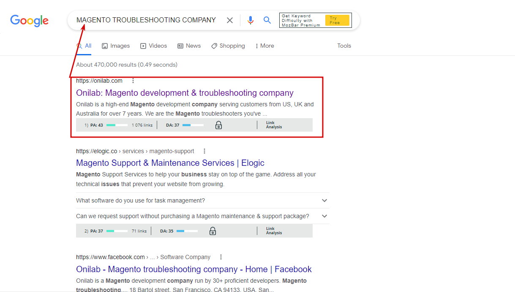The image size is (515, 292).
Task: Open the three-dot menu beside elogic.co result
Action: (x=204, y=151)
